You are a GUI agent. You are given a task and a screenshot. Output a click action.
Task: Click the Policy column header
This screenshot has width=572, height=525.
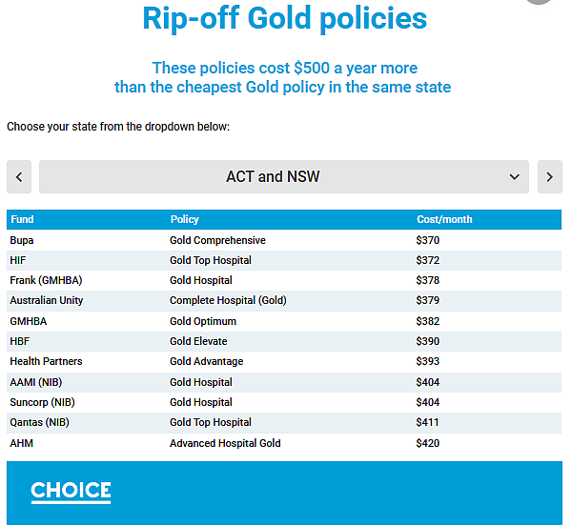(185, 219)
